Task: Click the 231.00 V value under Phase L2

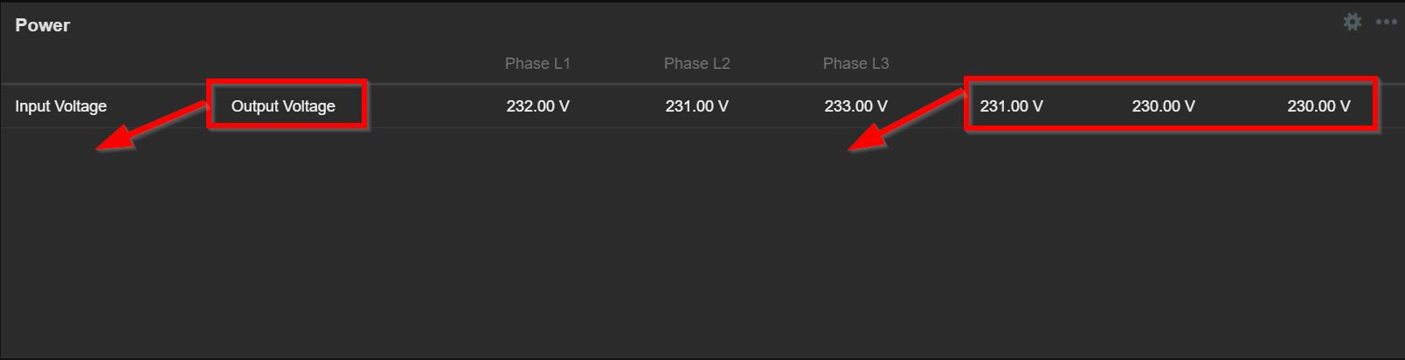Action: pos(696,106)
